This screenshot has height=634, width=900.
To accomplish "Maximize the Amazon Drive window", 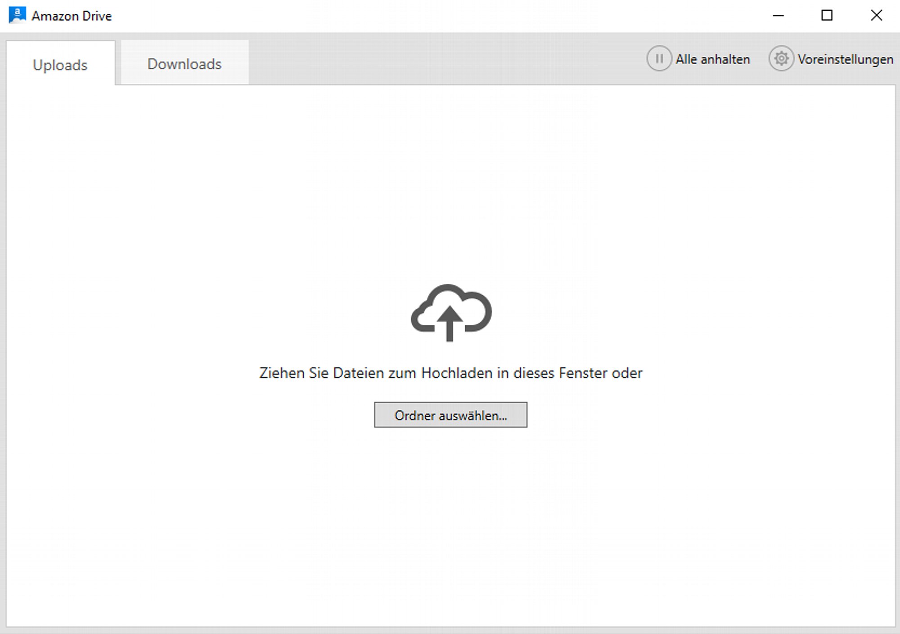I will tap(827, 16).
